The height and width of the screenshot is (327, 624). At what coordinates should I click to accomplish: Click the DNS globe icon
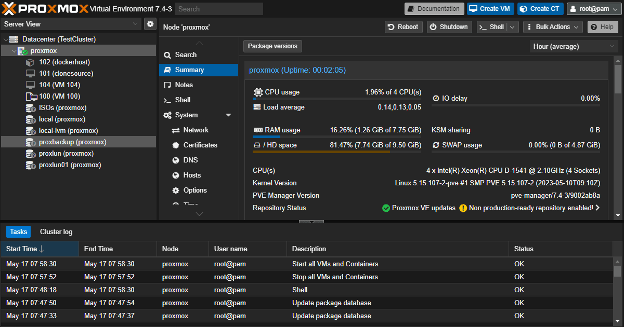(176, 160)
